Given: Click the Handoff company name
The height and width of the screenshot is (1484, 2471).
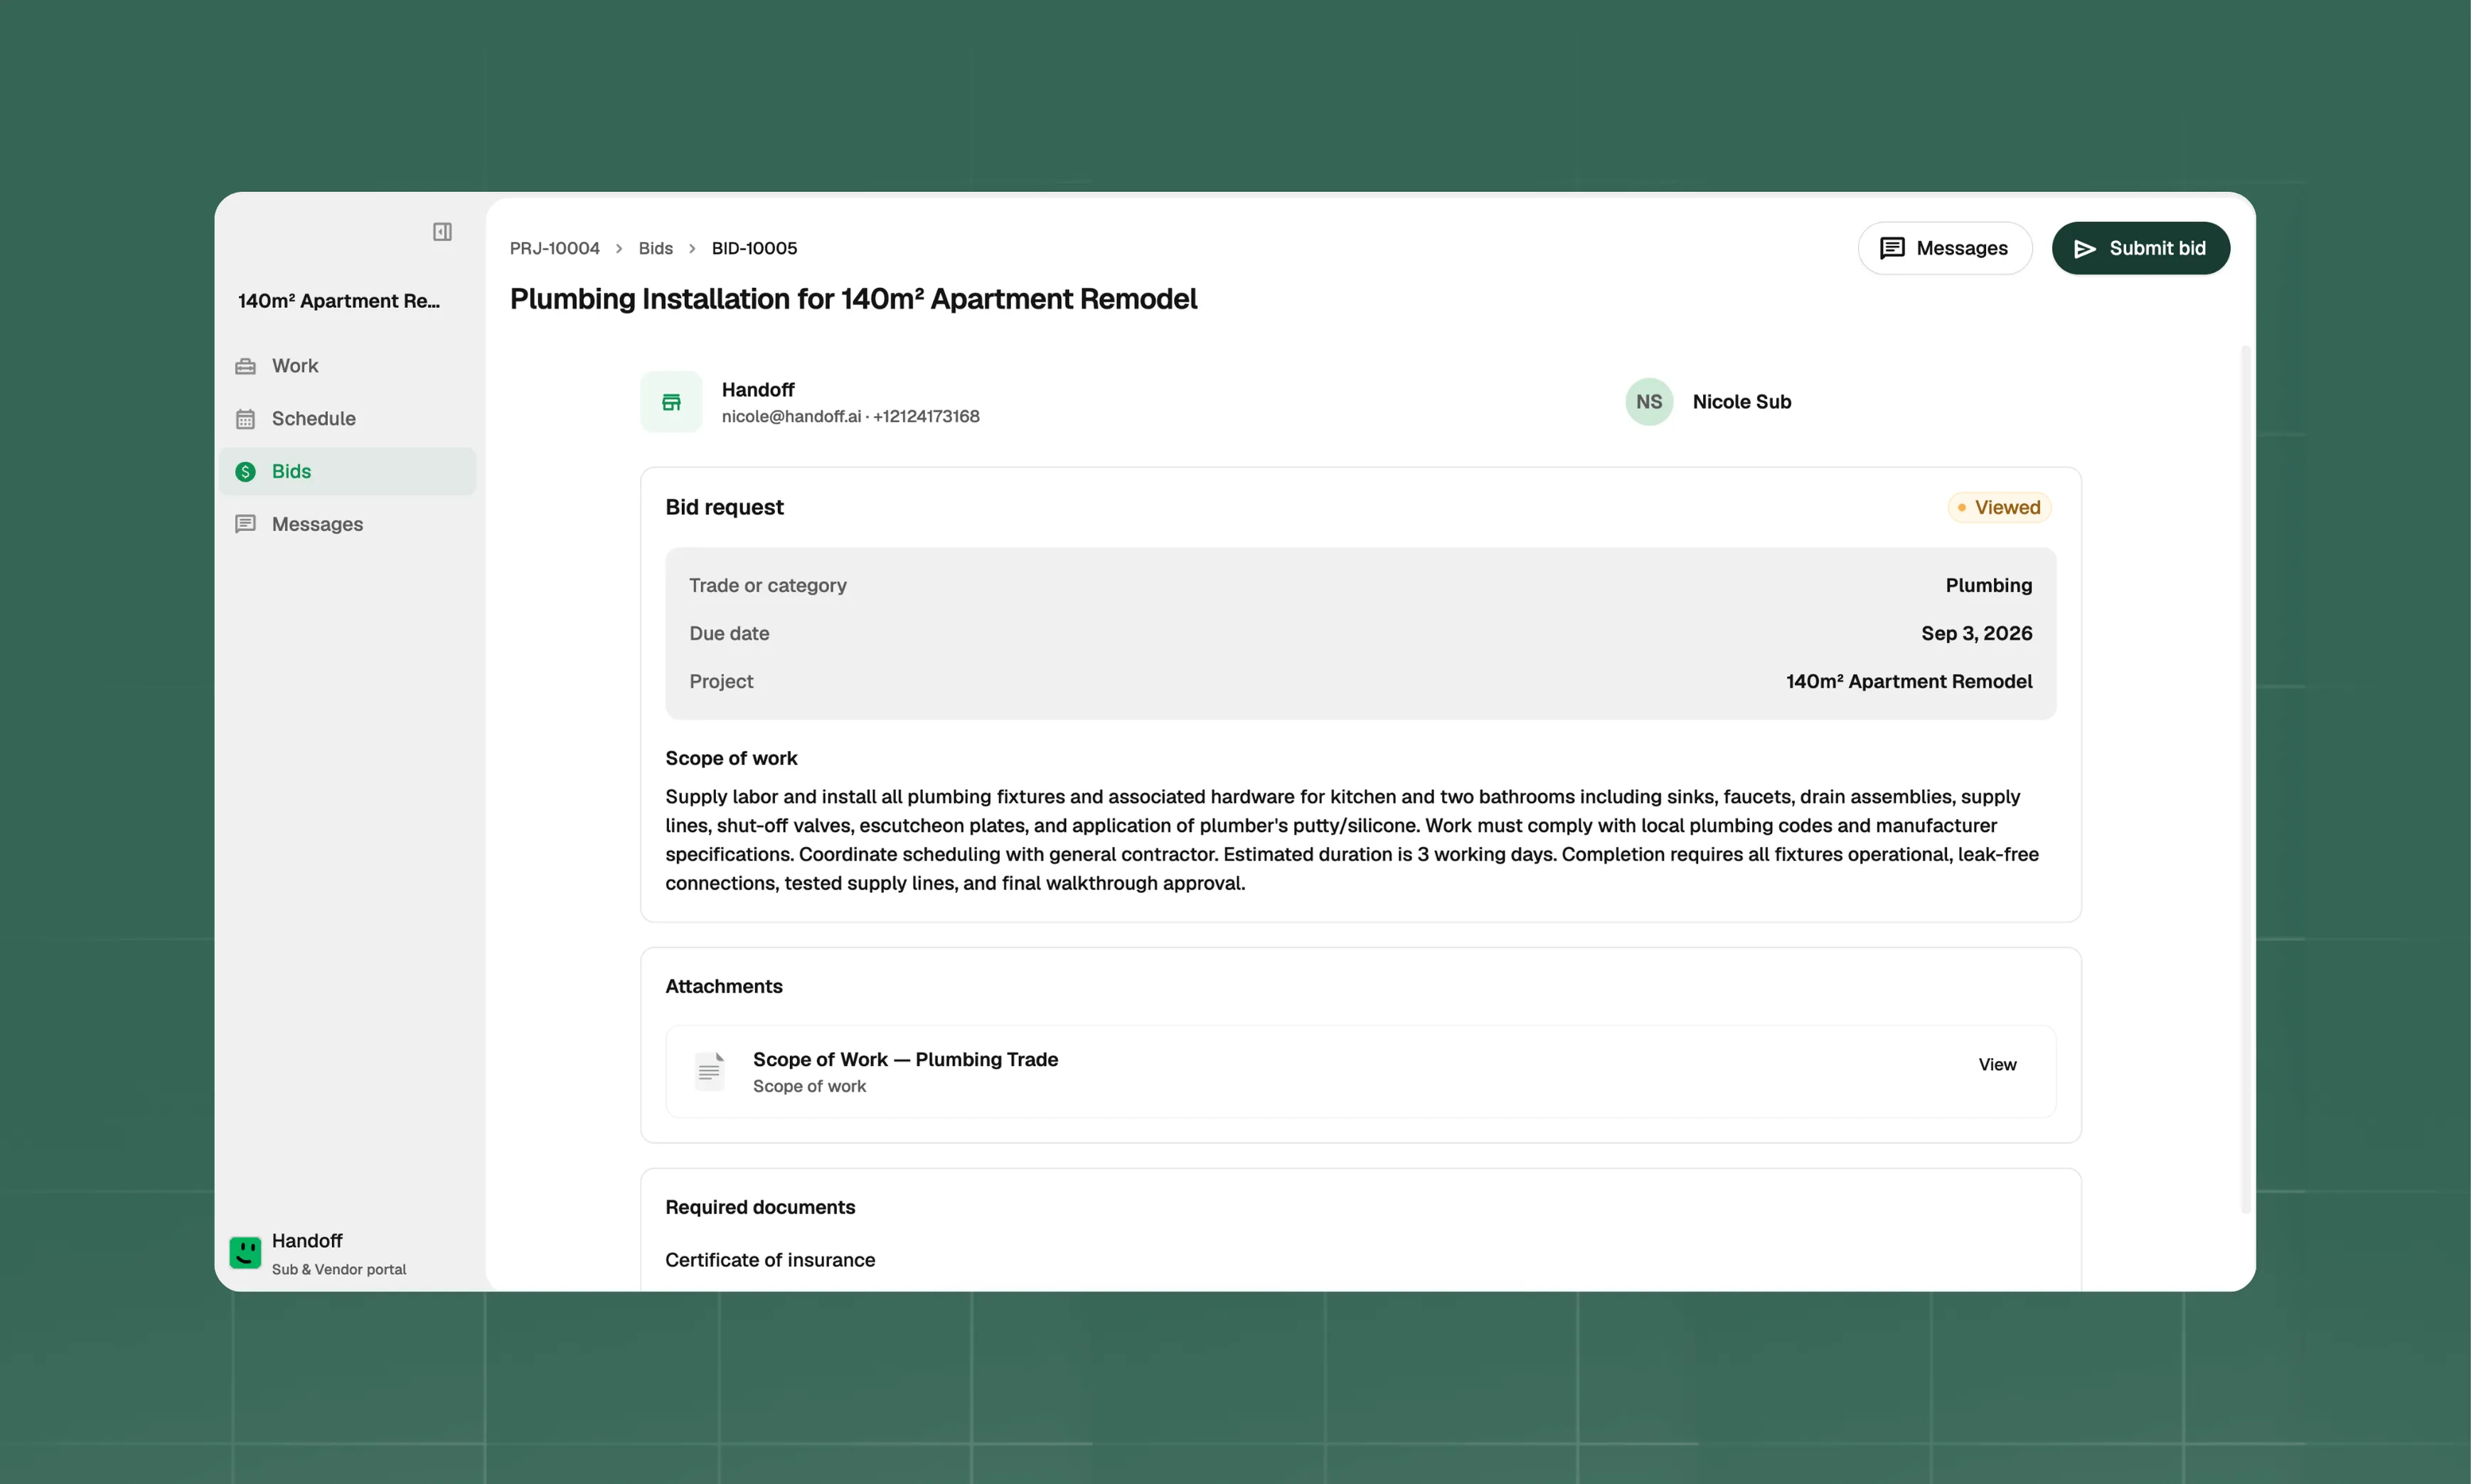Looking at the screenshot, I should [x=757, y=390].
